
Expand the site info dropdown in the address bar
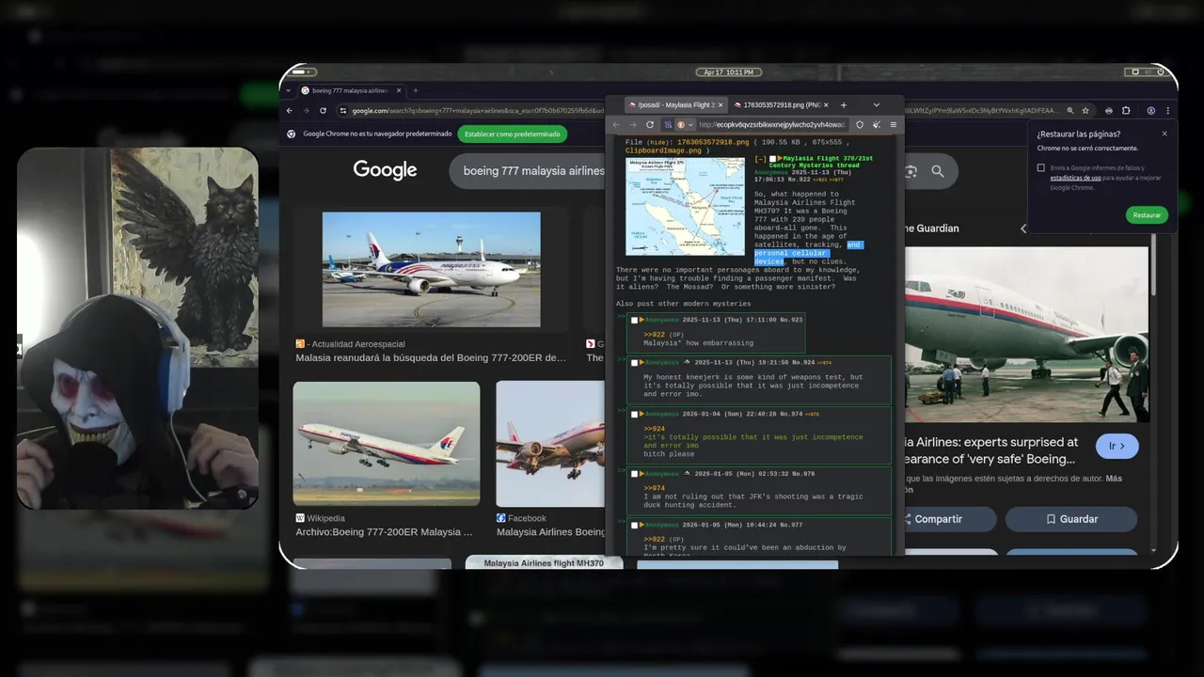point(690,124)
